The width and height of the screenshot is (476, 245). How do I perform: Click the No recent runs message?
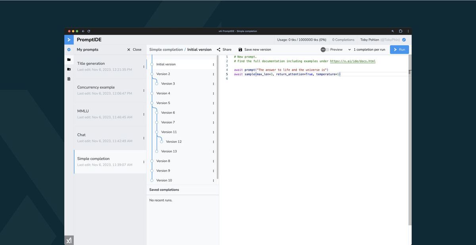(x=161, y=200)
